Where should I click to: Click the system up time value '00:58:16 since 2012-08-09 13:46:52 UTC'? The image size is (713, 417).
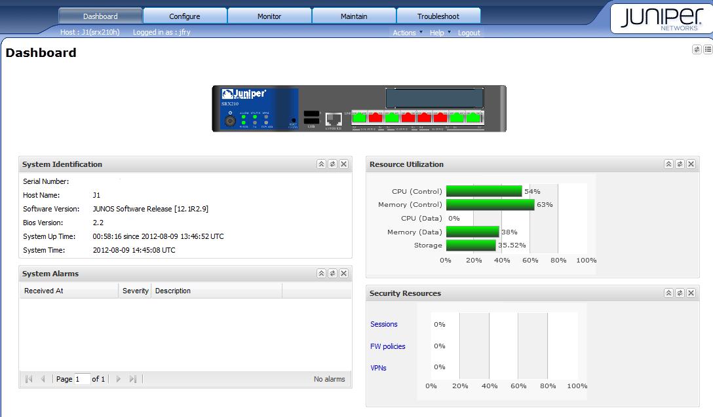point(158,236)
